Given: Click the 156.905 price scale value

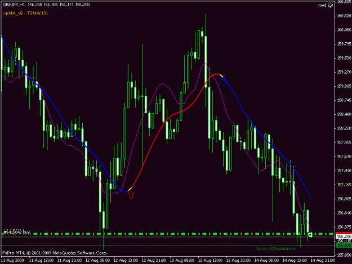Looking at the screenshot, I should pyautogui.click(x=344, y=199).
